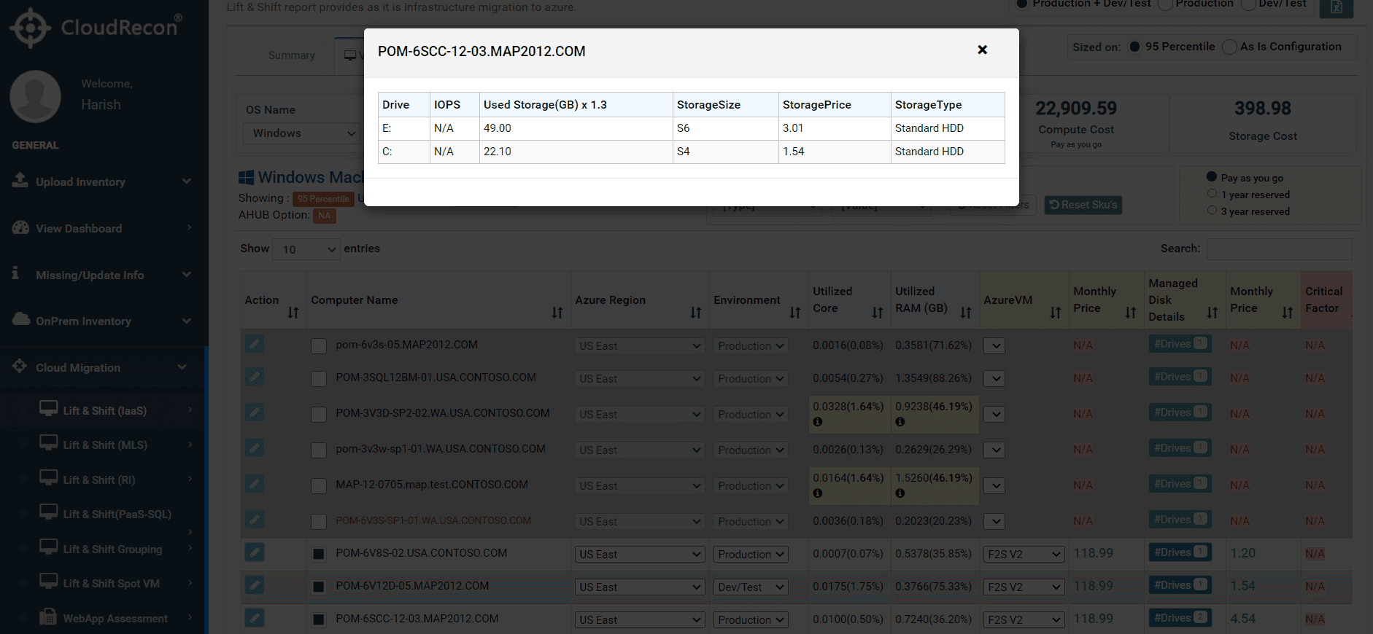Expand the Cloud Migration sidebar menu

(104, 367)
